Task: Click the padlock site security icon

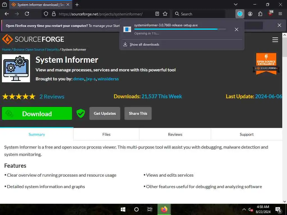Action: (x=54, y=14)
